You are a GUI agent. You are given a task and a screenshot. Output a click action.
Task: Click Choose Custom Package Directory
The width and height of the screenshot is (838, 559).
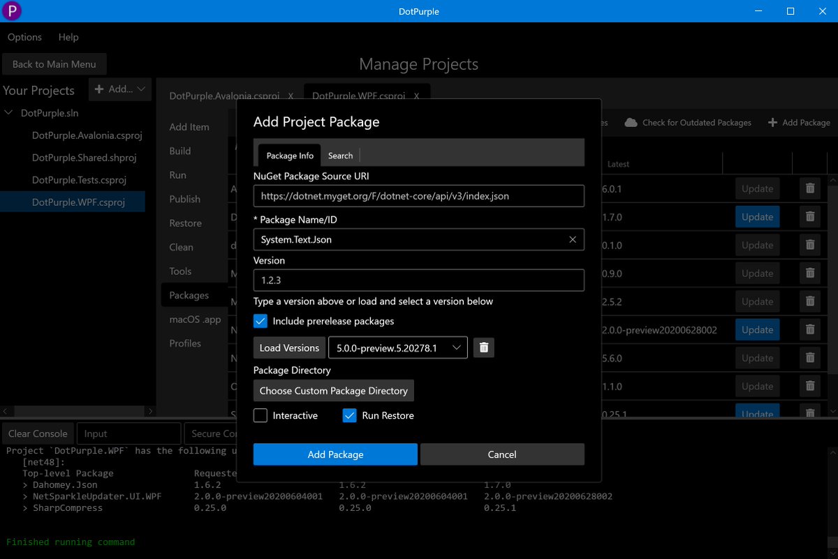[334, 391]
